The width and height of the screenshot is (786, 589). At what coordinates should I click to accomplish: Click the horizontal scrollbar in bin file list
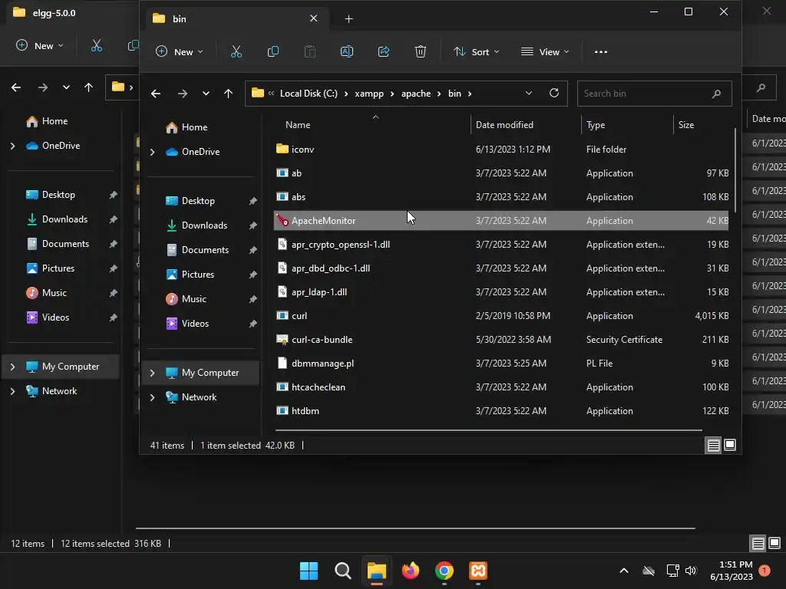tap(488, 429)
